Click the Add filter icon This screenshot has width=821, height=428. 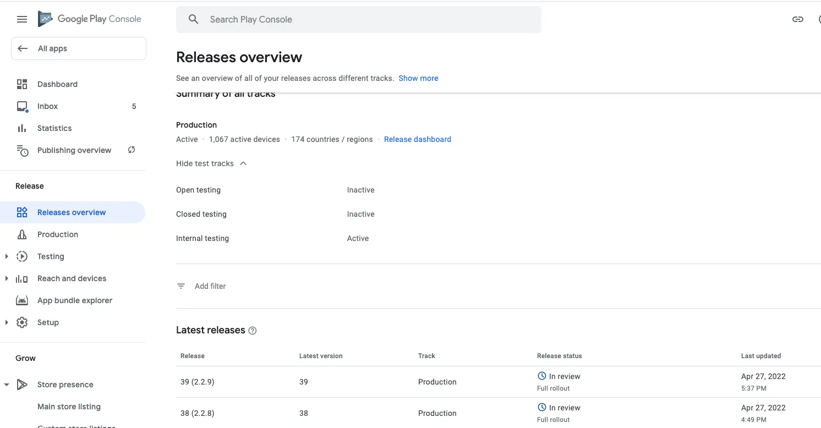(x=181, y=286)
